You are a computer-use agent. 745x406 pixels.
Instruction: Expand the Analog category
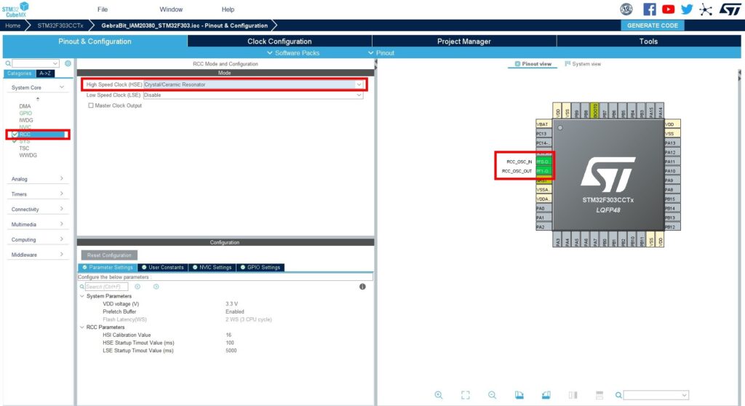click(x=62, y=178)
